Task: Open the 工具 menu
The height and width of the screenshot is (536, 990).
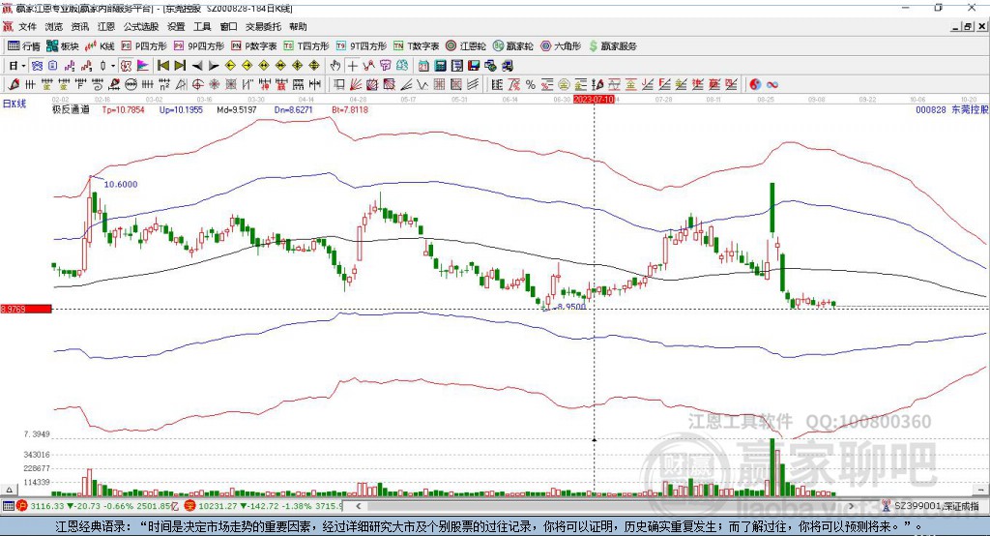Action: coord(202,26)
